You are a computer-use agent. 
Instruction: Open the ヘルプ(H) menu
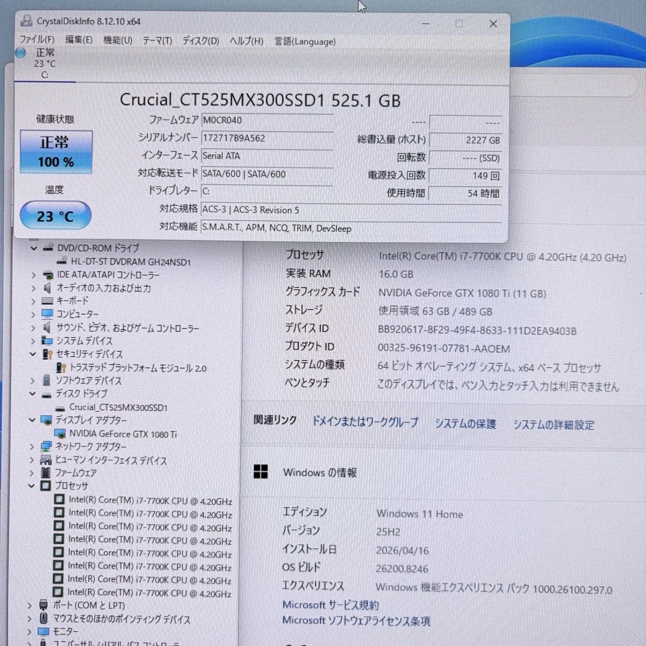tap(246, 41)
